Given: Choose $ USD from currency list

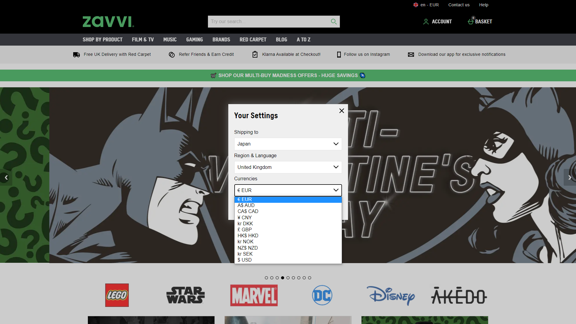Looking at the screenshot, I should tap(288, 260).
